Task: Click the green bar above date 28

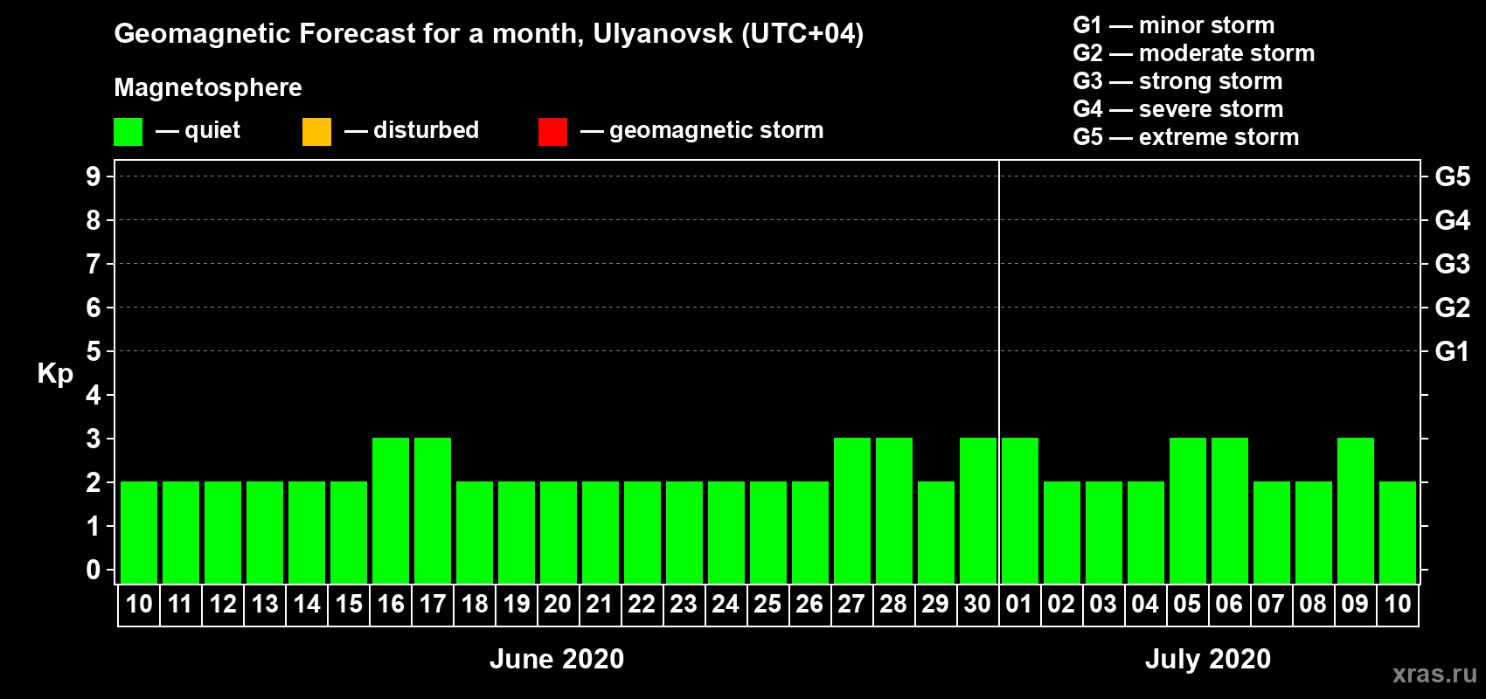Action: point(894,510)
